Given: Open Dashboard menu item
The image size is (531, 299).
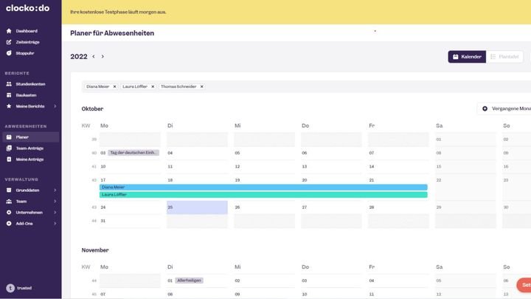Looking at the screenshot, I should tap(27, 31).
